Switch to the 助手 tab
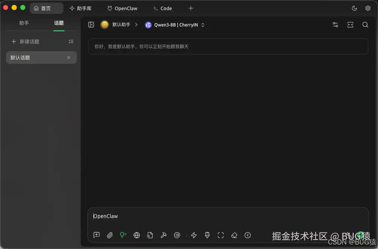 24,23
